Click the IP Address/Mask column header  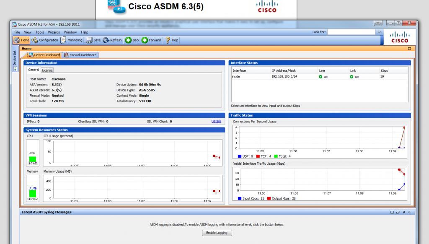point(294,70)
